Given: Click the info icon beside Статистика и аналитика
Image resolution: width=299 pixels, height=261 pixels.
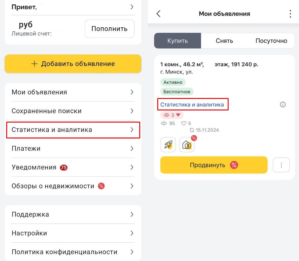Looking at the screenshot, I should 283,105.
